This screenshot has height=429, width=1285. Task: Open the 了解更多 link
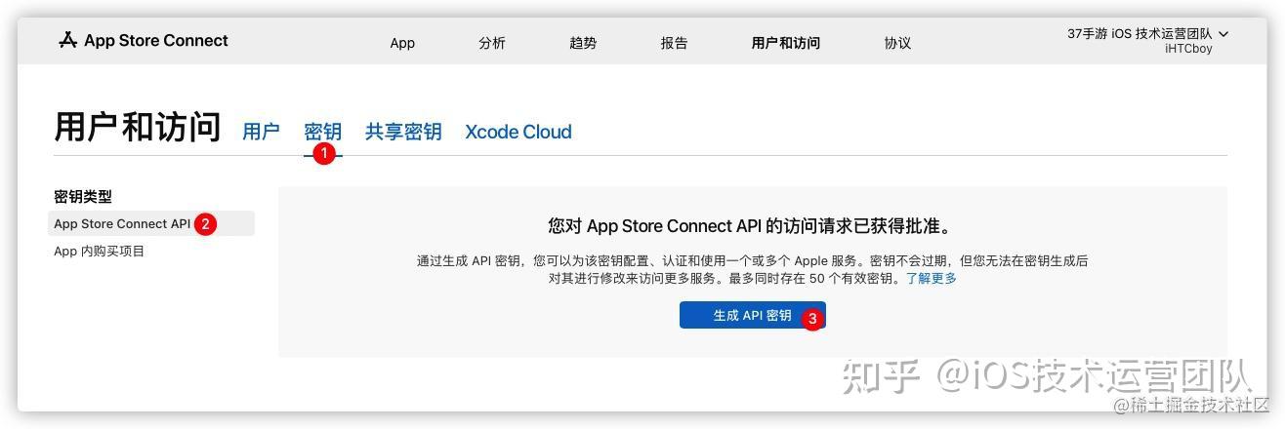click(x=932, y=278)
